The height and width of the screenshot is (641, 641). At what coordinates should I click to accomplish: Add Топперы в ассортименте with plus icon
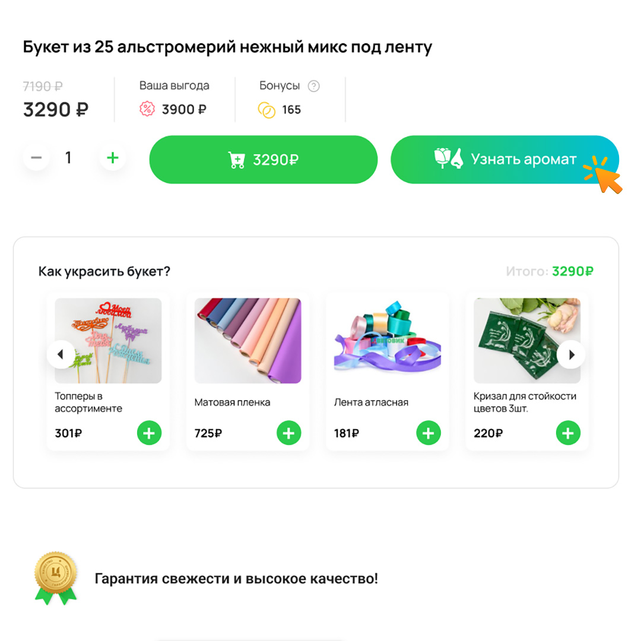tap(149, 433)
